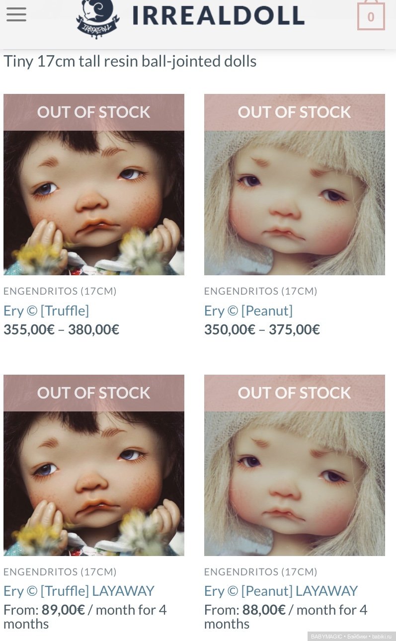396x641 pixels.
Task: Click the 355,00€ – 380,00€ price
Action: [62, 329]
